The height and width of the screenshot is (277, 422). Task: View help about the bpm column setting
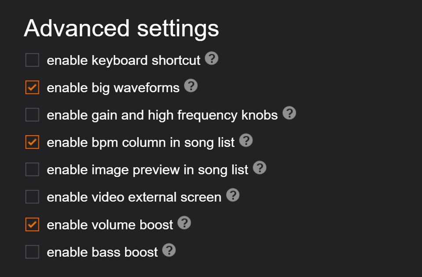click(x=246, y=140)
